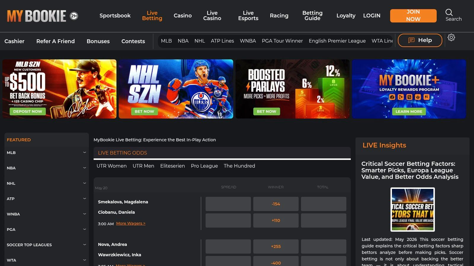The width and height of the screenshot is (474, 266).
Task: Open Live Esports
Action: tap(248, 16)
